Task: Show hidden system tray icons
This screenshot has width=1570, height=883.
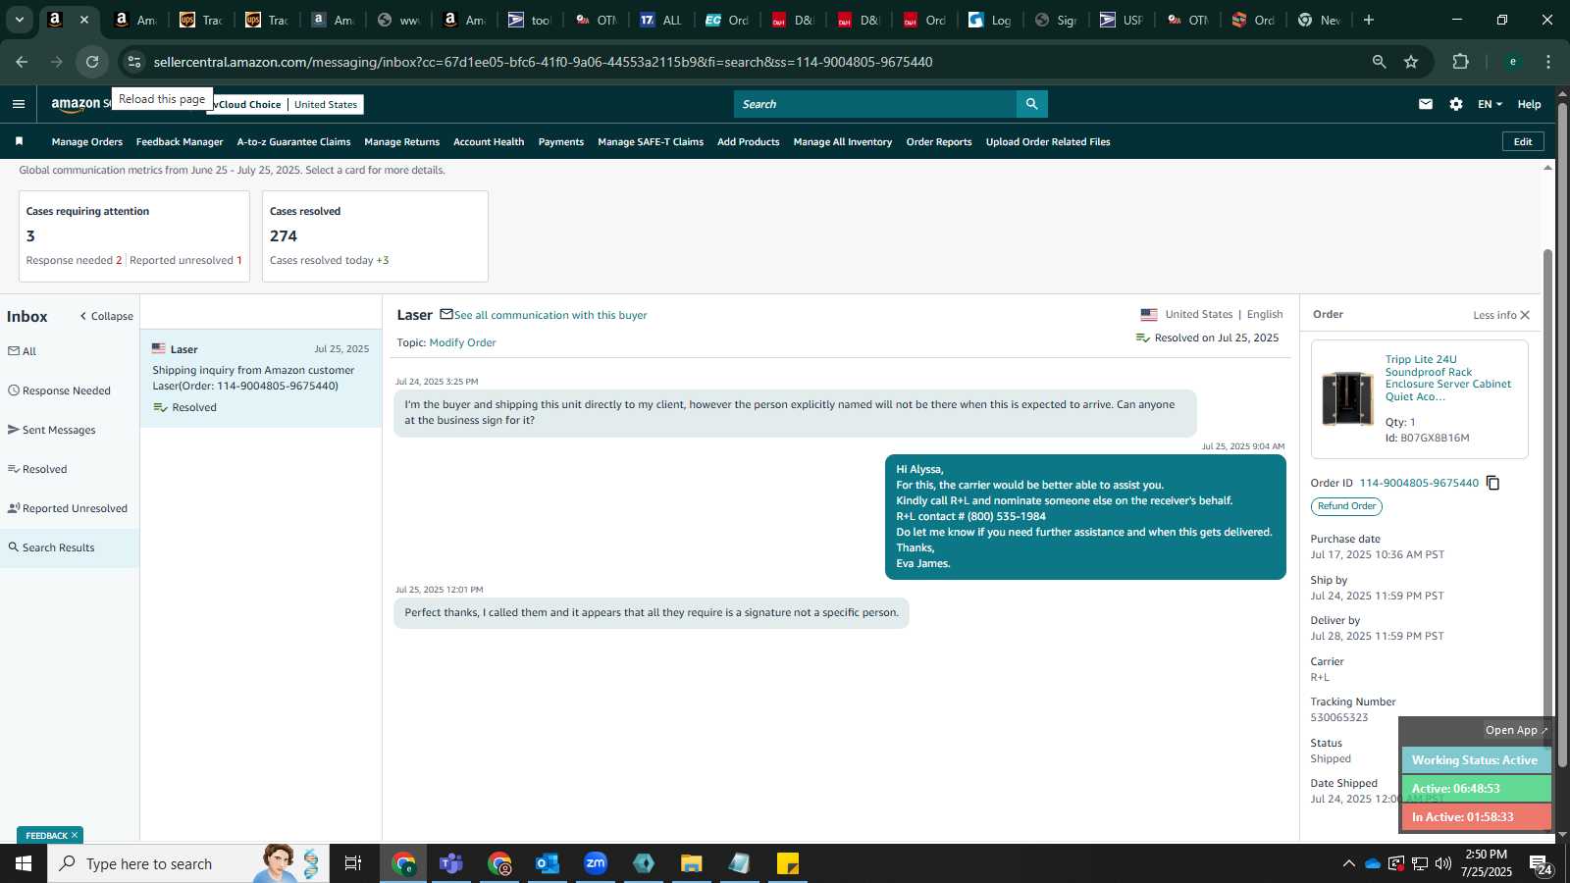Action: pyautogui.click(x=1348, y=863)
